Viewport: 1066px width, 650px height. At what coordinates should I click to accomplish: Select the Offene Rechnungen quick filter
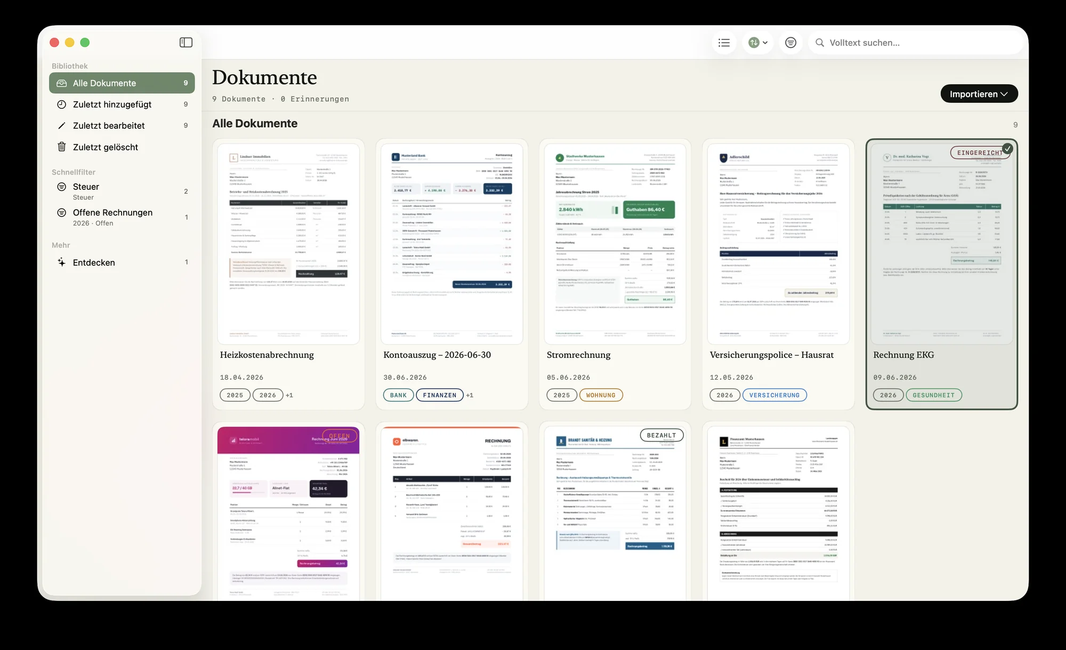coord(122,217)
